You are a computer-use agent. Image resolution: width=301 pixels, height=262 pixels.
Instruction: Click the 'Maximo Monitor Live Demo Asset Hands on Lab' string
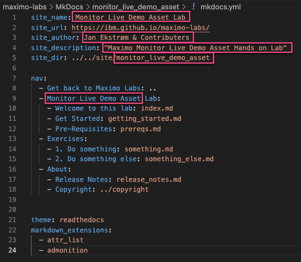(195, 48)
